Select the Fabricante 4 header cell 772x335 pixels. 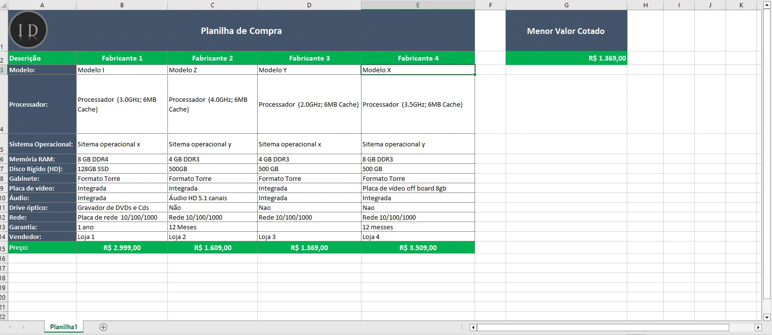(x=418, y=58)
